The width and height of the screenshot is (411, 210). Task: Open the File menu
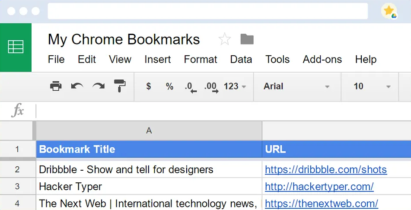coord(56,60)
